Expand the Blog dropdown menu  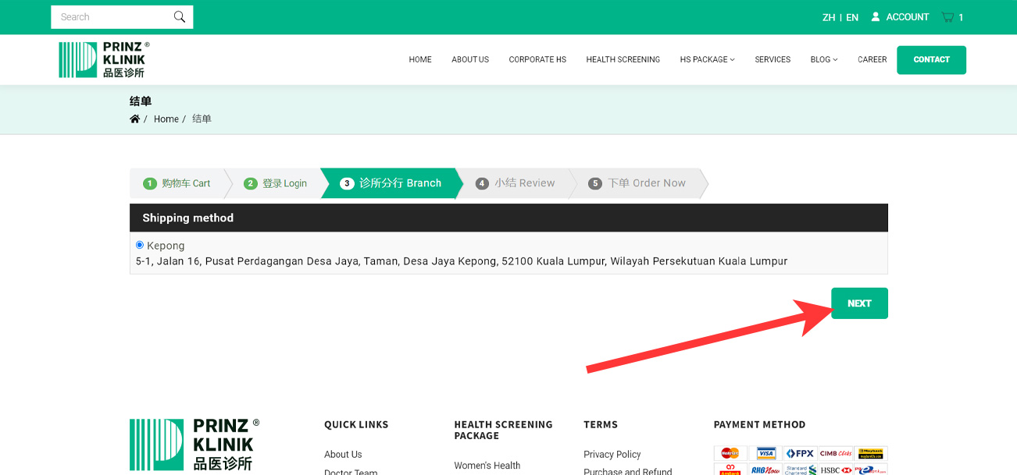[823, 60]
